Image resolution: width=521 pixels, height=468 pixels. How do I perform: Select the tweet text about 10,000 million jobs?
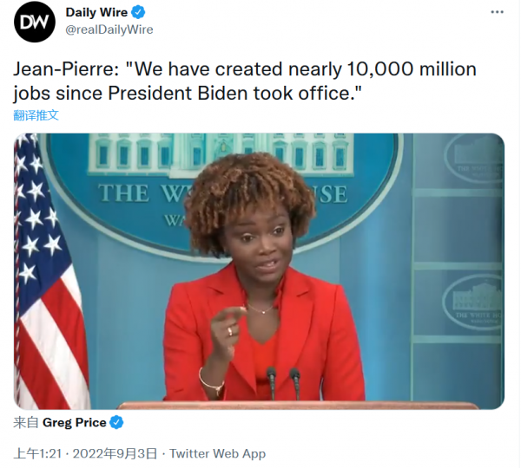245,81
